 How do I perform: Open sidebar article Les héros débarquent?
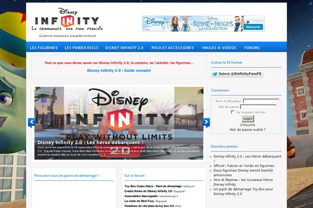247,159
